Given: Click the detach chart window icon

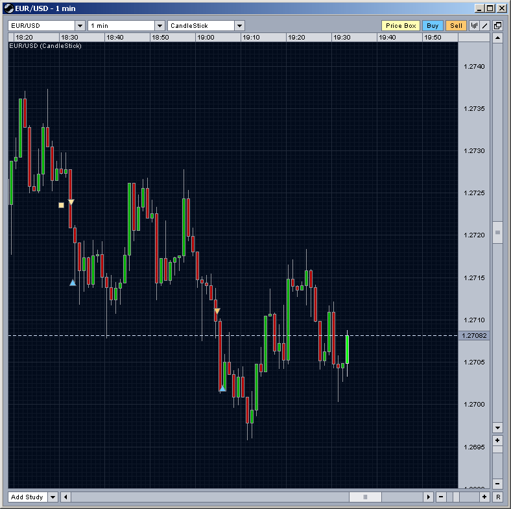Looking at the screenshot, I should pyautogui.click(x=497, y=25).
